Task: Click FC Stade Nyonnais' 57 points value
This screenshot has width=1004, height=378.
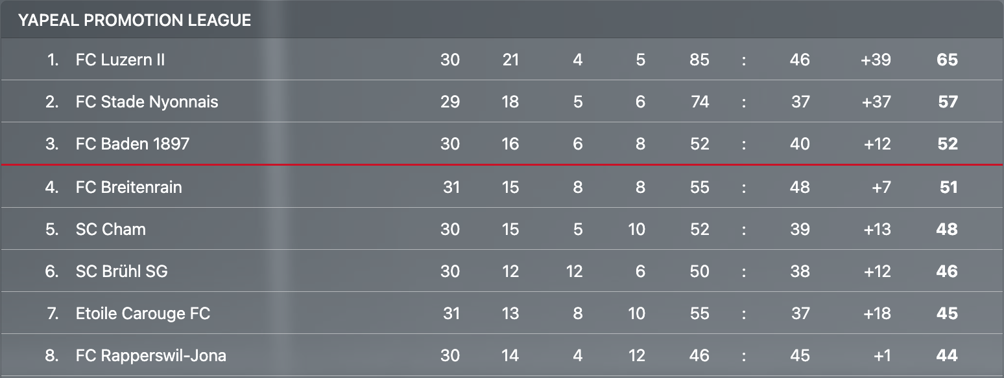Action: coord(947,102)
